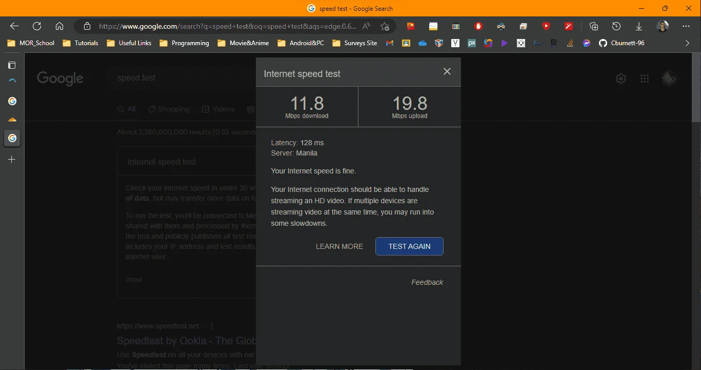Open the Tutorials bookmarks folder
Viewport: 701px width, 370px height.
tap(81, 43)
